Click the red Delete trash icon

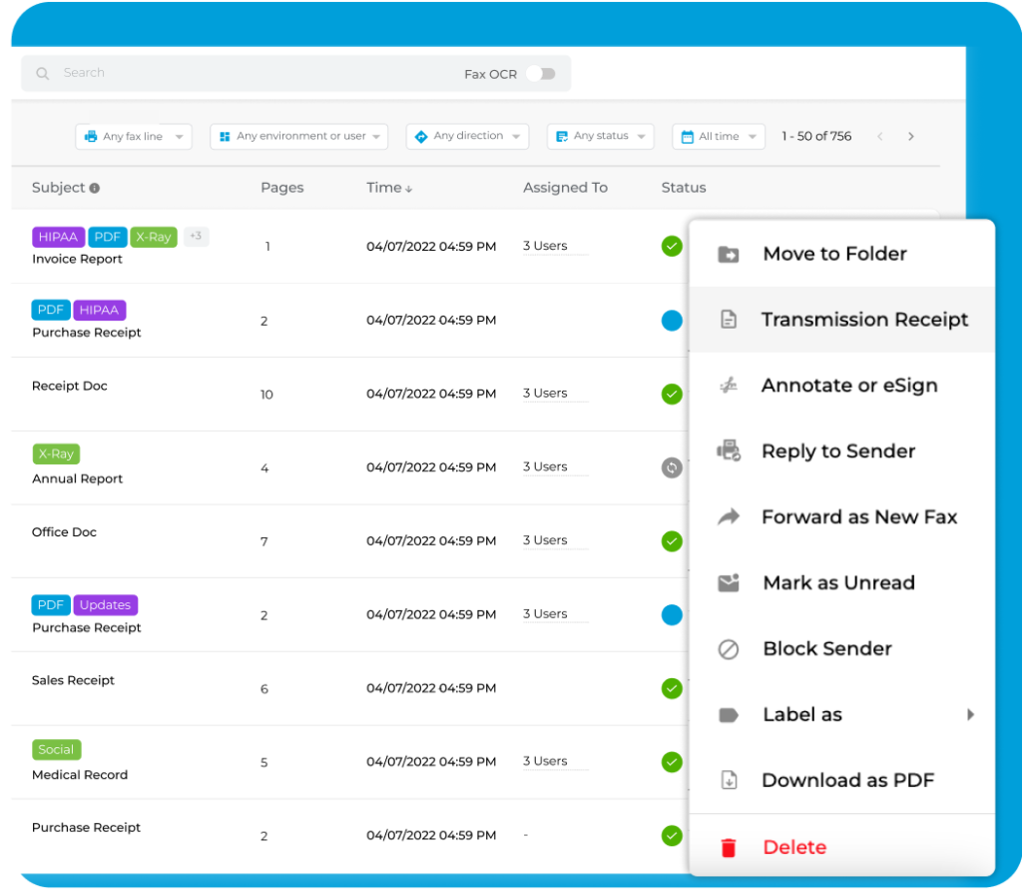(x=728, y=847)
